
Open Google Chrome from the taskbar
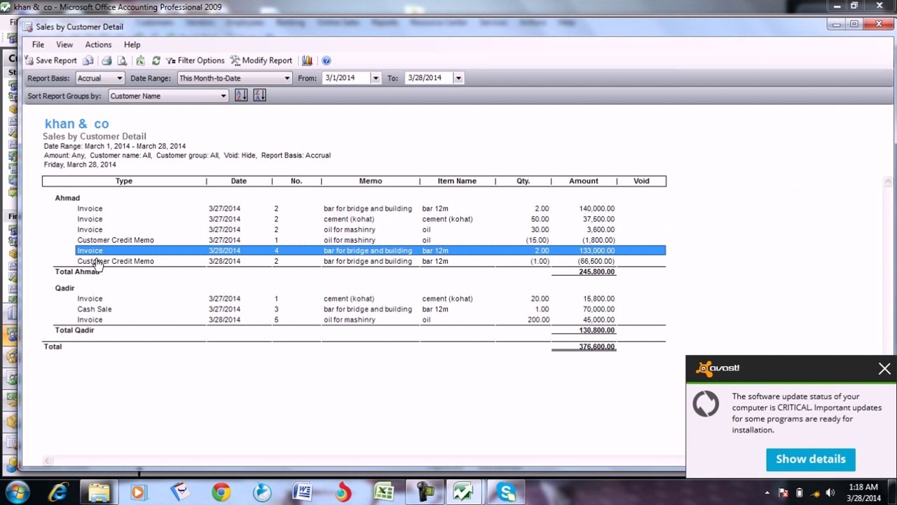221,492
